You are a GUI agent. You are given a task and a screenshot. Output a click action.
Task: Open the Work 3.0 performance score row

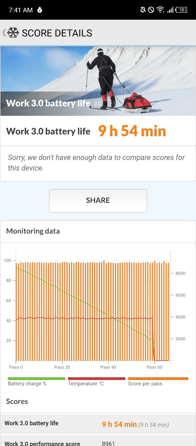[x=98, y=441]
